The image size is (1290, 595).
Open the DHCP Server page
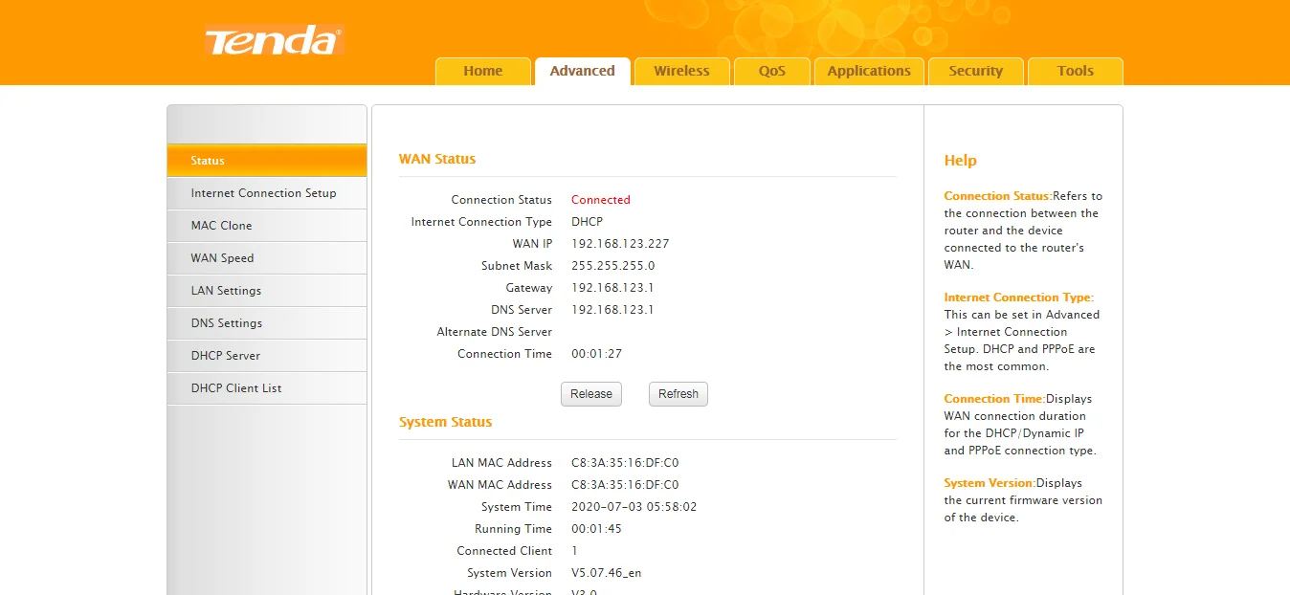point(226,356)
